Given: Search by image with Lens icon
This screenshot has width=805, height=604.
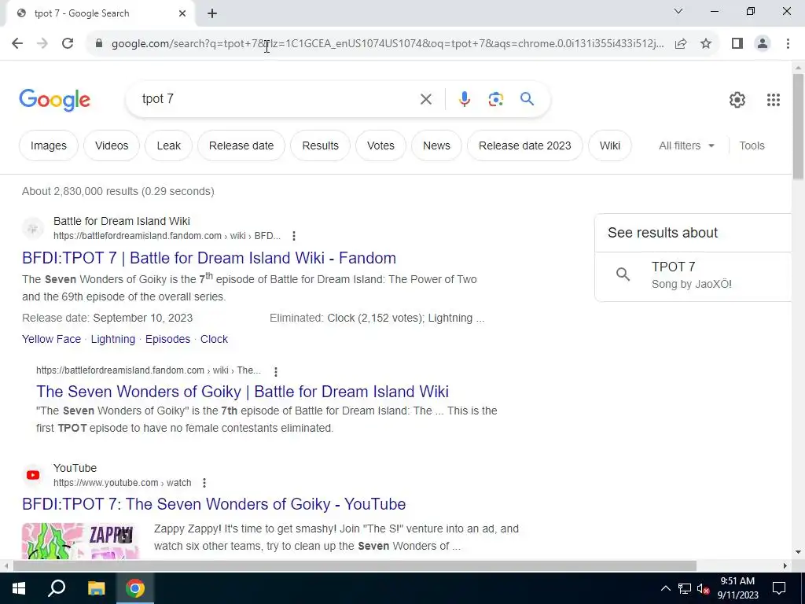Looking at the screenshot, I should 495,99.
